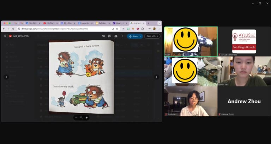Click the storybook page image

tap(82, 77)
